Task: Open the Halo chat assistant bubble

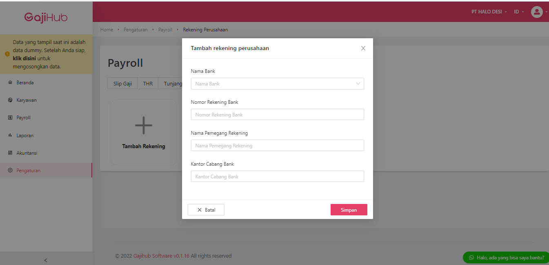Action: [505, 257]
